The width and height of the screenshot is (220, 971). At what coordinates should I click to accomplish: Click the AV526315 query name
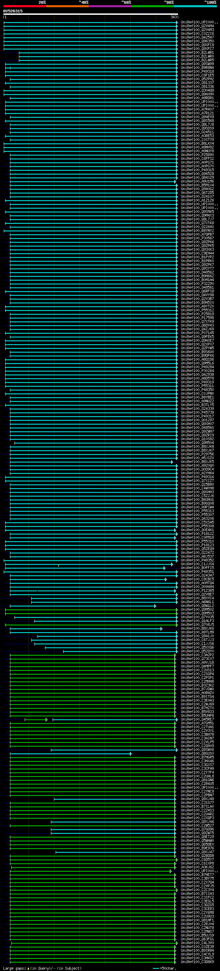[13, 11]
